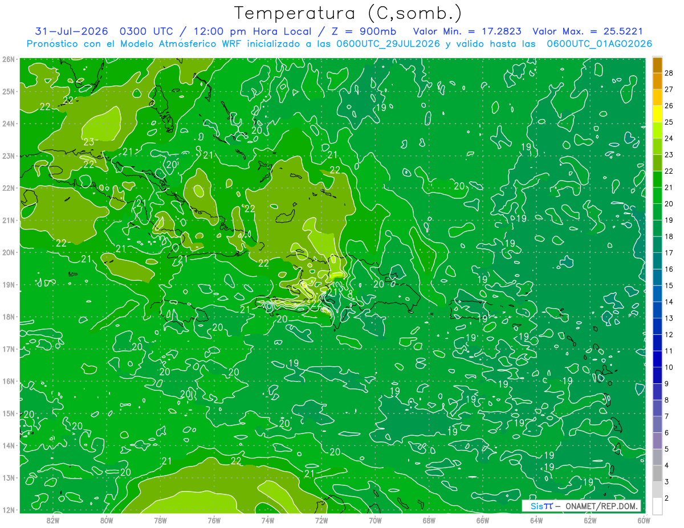Click the colorbar label '2'
Screen dimensions: 684x528
667,498
